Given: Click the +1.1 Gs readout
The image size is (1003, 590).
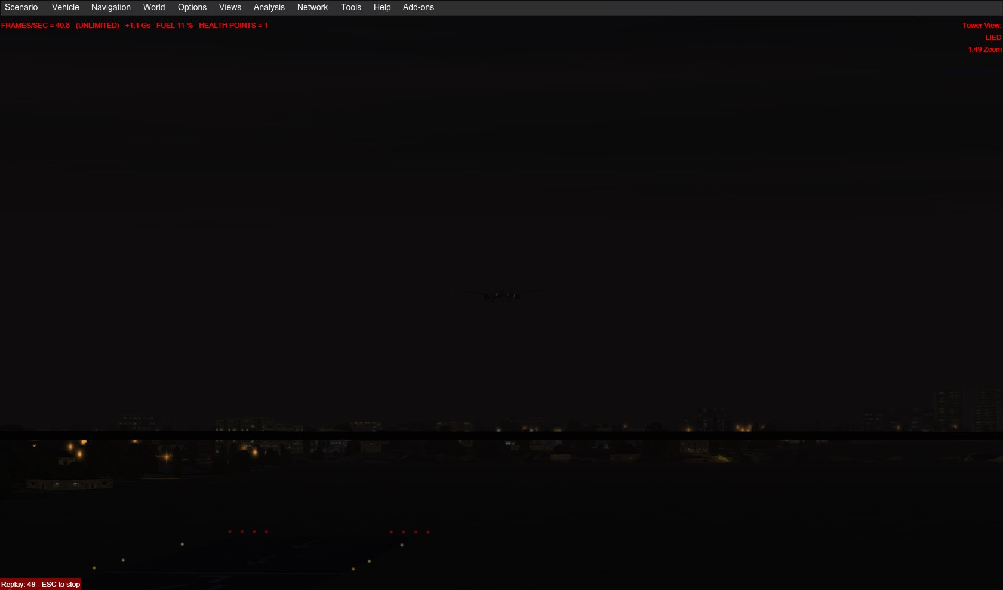Looking at the screenshot, I should [137, 26].
